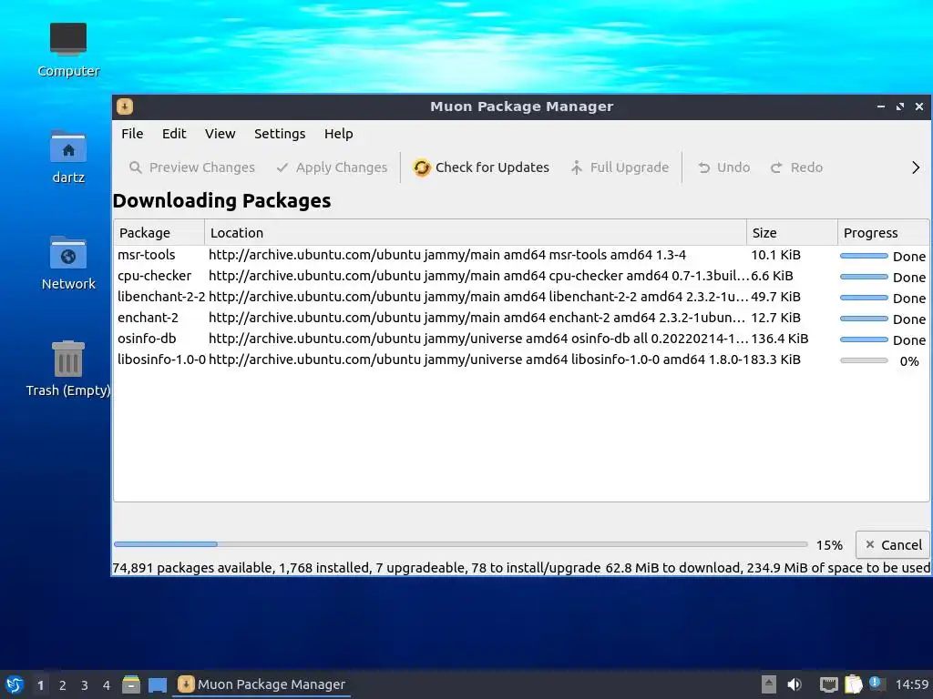Click the overall 15% download progress bar
933x699 pixels.
[460, 544]
